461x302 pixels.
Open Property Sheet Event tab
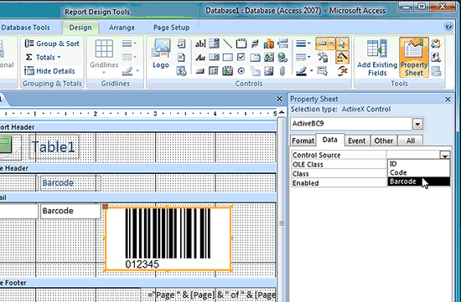point(356,141)
